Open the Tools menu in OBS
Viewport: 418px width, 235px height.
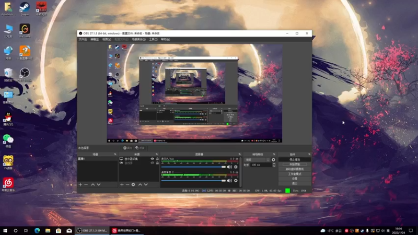[153, 39]
